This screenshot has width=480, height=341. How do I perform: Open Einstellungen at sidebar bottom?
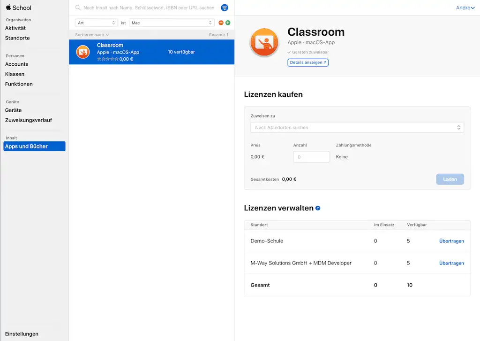tap(22, 334)
